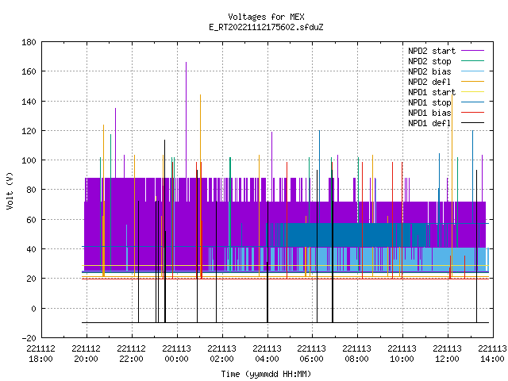The width and height of the screenshot is (508, 381).
Task: Click the 60 y-axis tick label
Action: pos(31,220)
